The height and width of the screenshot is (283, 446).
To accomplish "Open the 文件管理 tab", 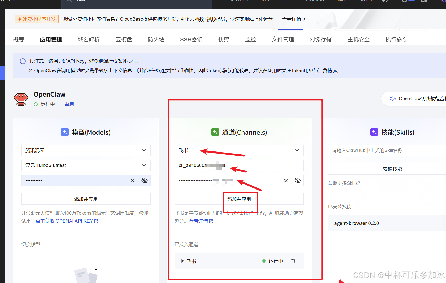I will coord(283,40).
